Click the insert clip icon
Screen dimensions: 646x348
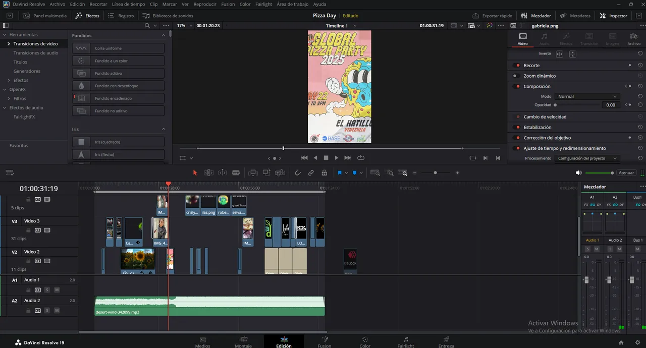[253, 172]
